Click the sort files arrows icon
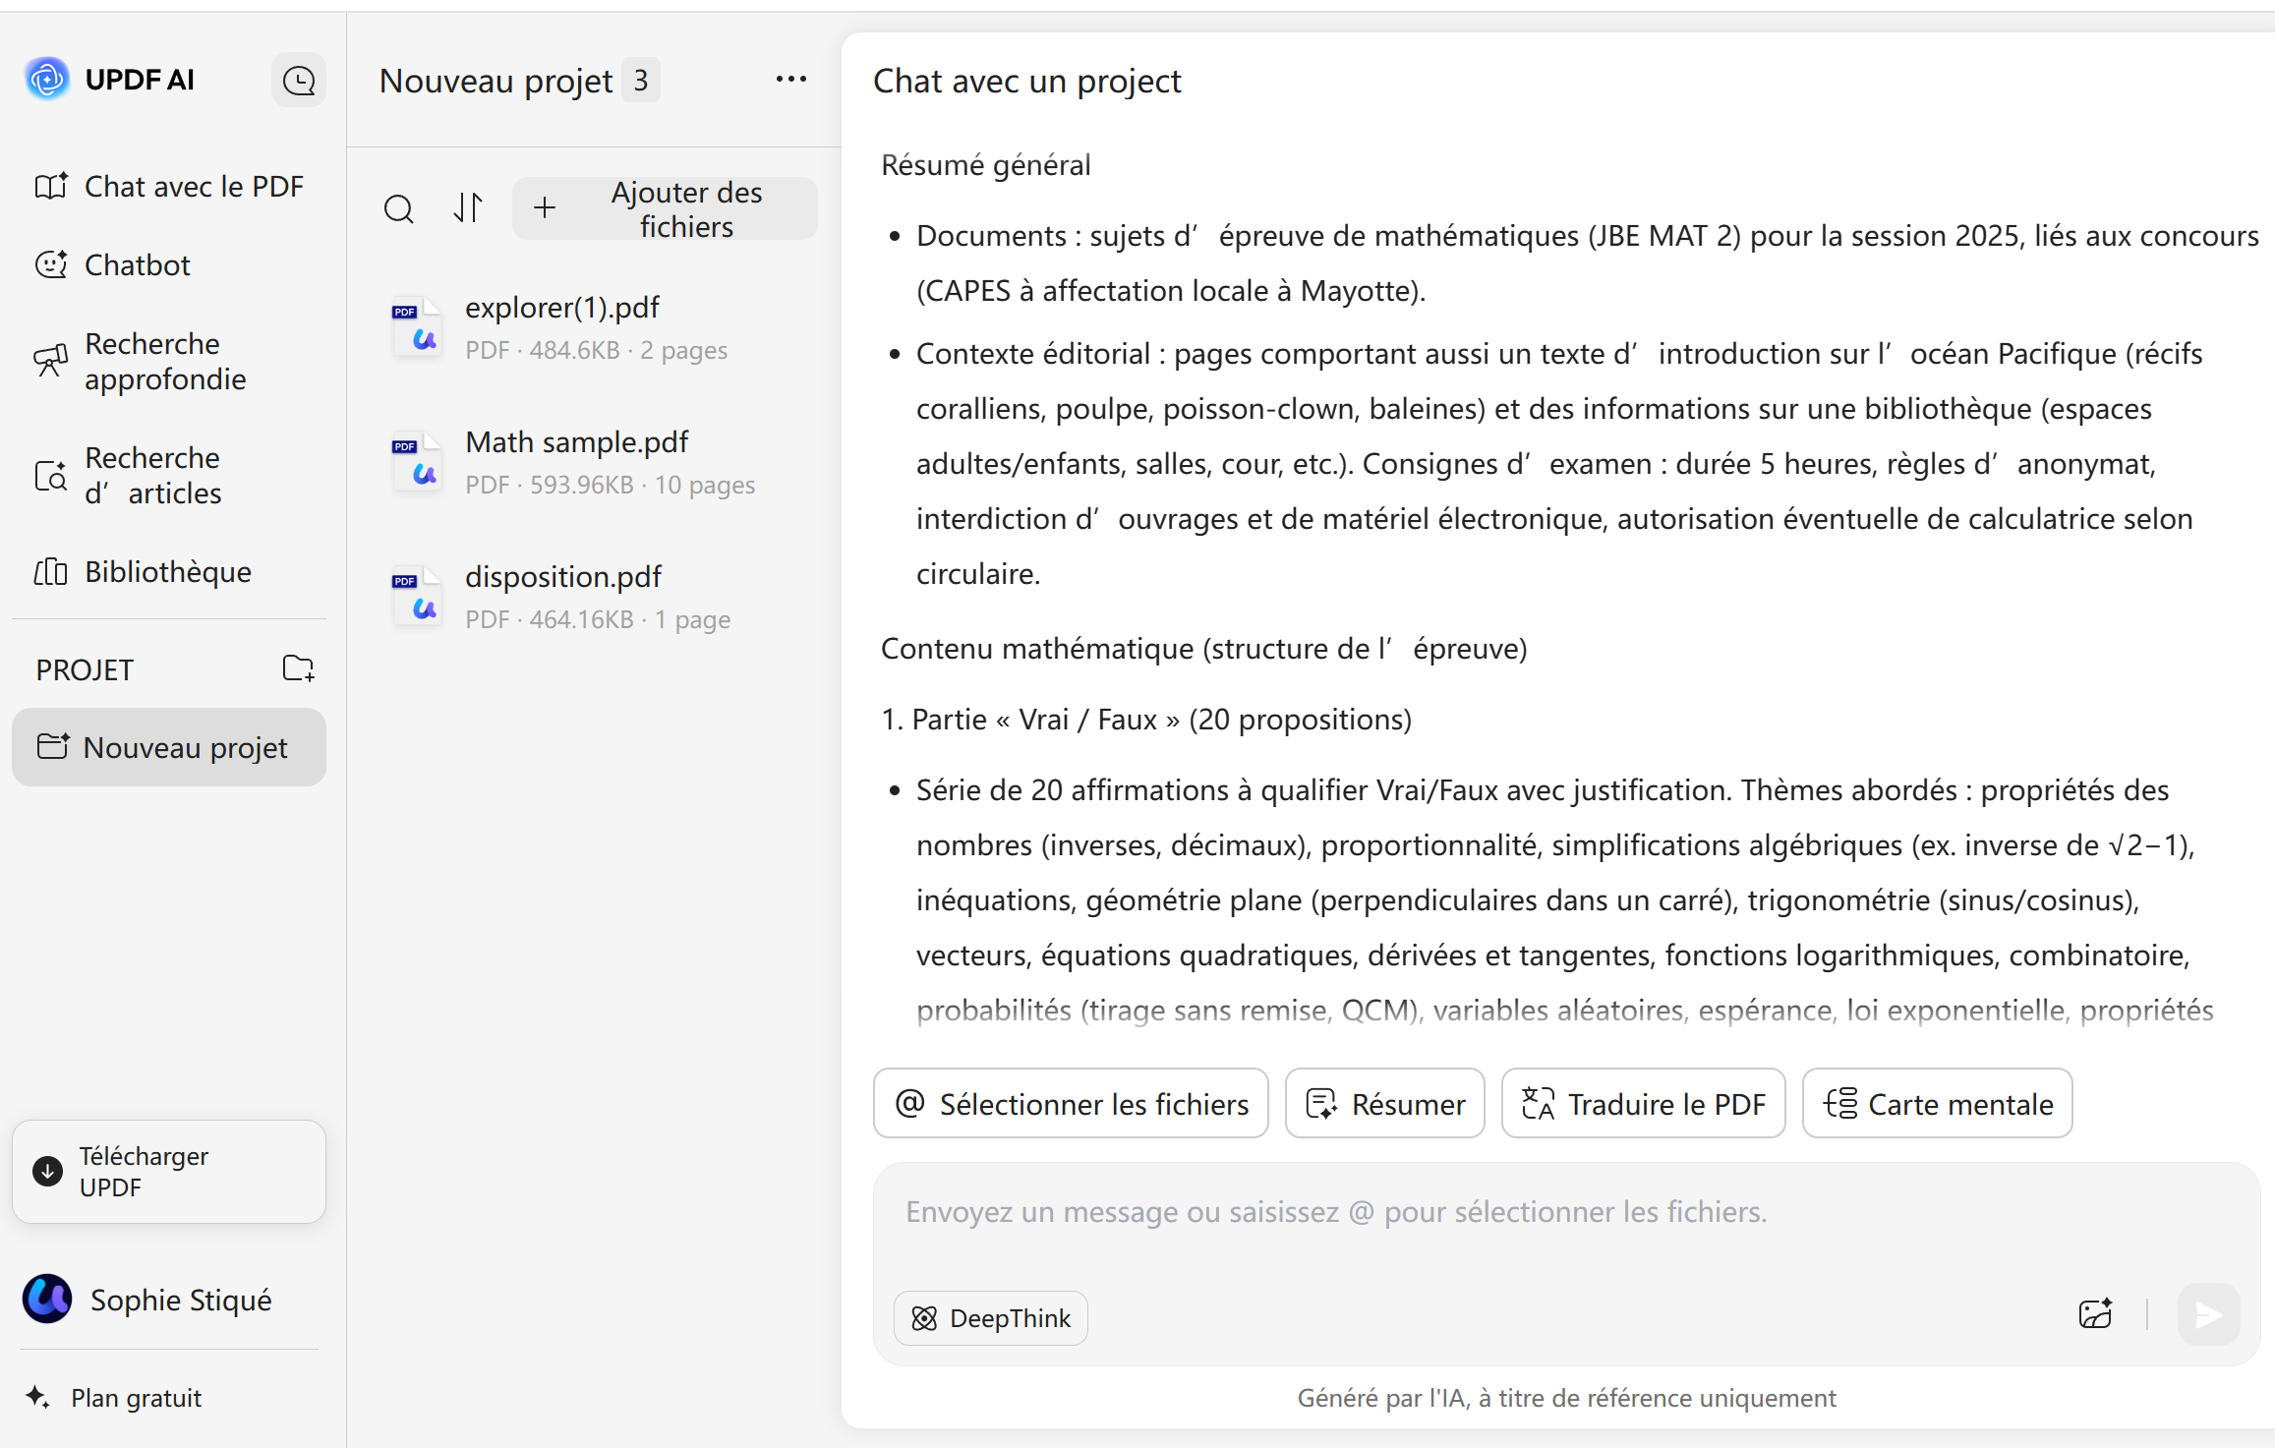Image resolution: width=2275 pixels, height=1448 pixels. pyautogui.click(x=468, y=207)
